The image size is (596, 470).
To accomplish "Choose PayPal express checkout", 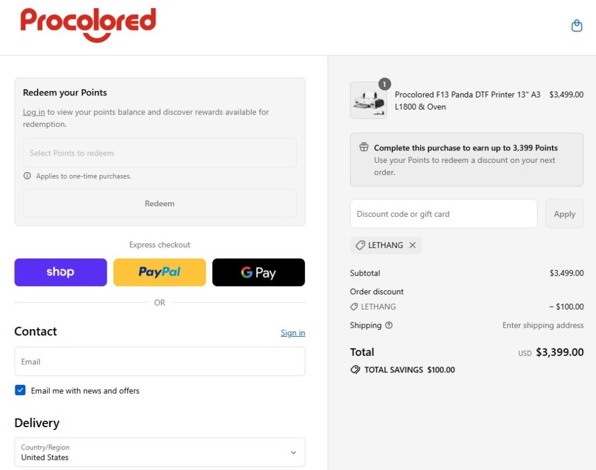I will tap(160, 272).
